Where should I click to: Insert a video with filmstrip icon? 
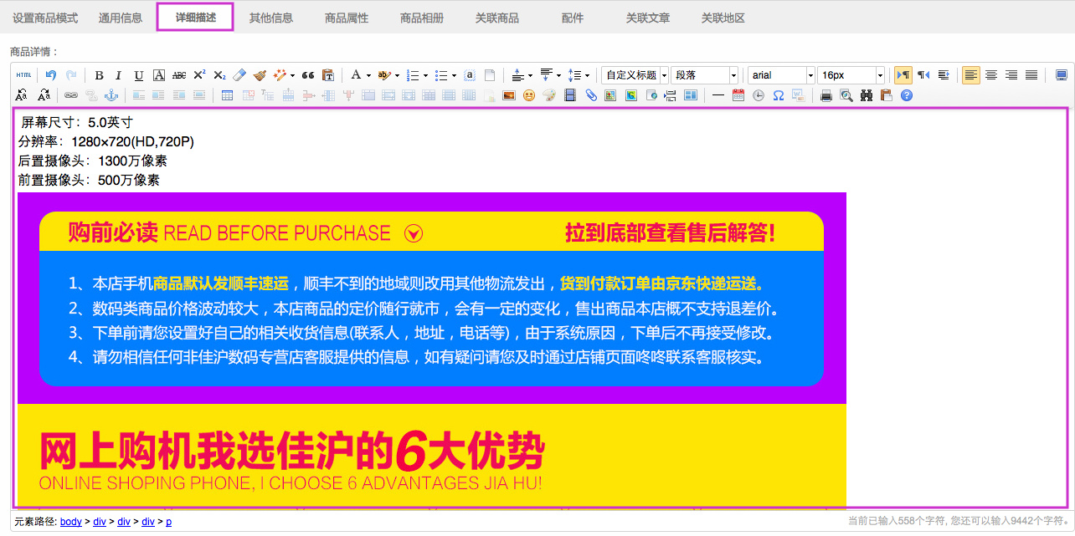click(570, 95)
